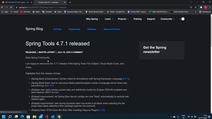Open the AWS CERTIFICATE bookmark
The width and height of the screenshot is (212, 119).
click(159, 12)
